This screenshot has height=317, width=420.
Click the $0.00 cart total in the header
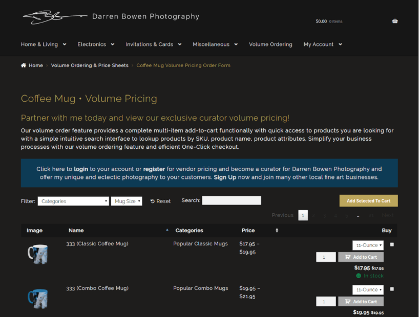tap(321, 21)
